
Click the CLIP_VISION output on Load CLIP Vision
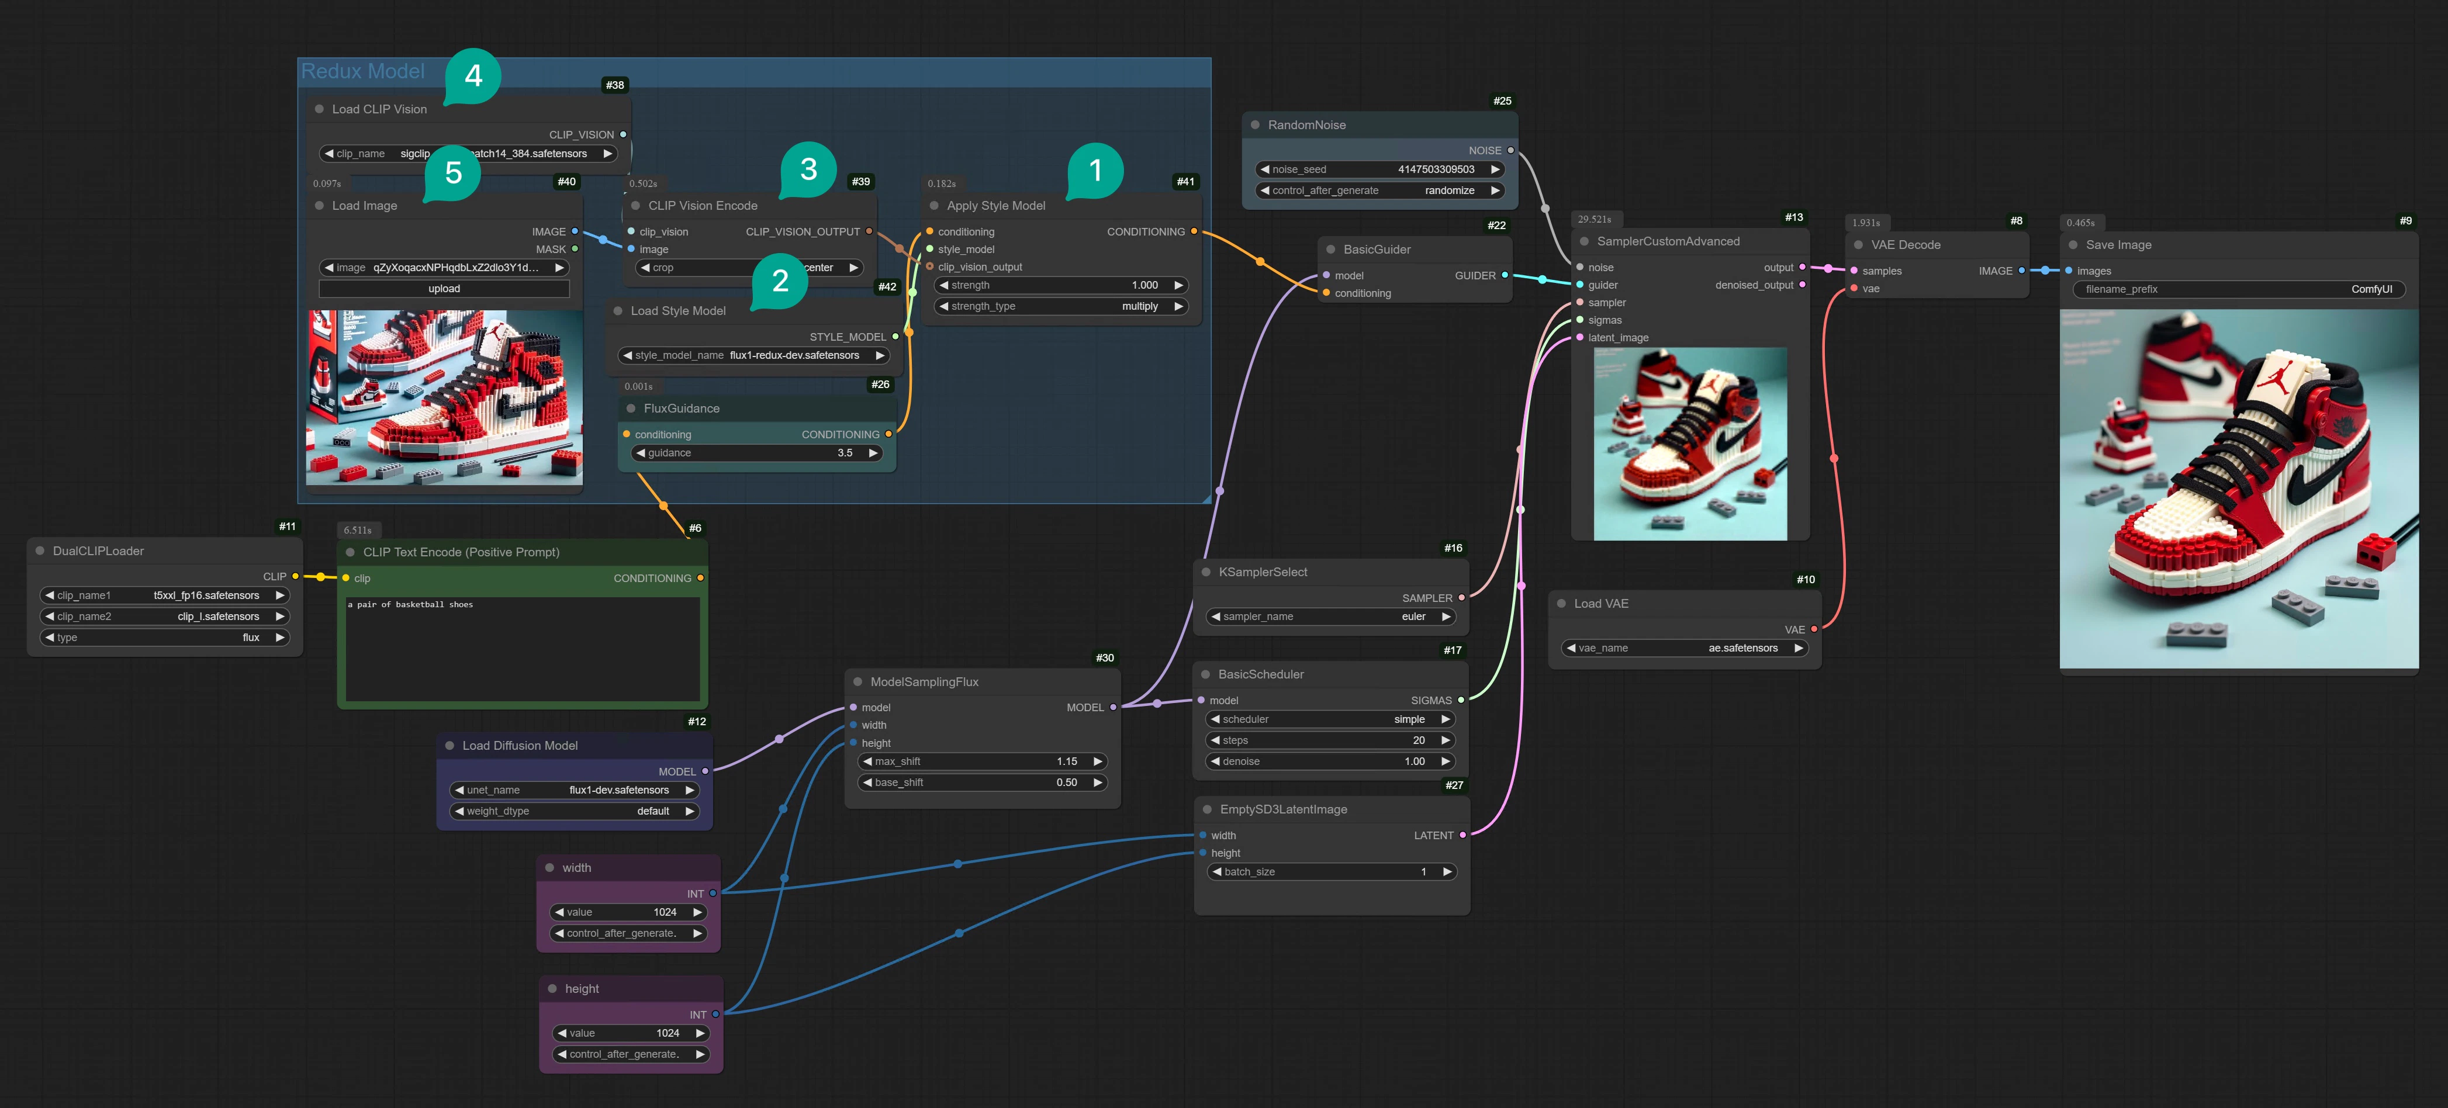(x=623, y=134)
